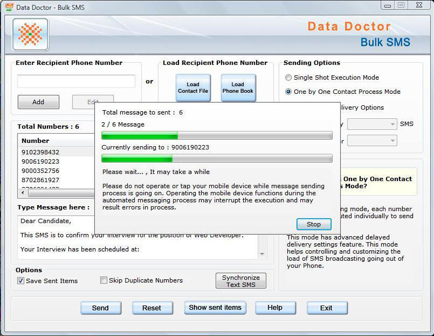Select number 9006190223 in list
This screenshot has width=434, height=336.
click(x=40, y=161)
